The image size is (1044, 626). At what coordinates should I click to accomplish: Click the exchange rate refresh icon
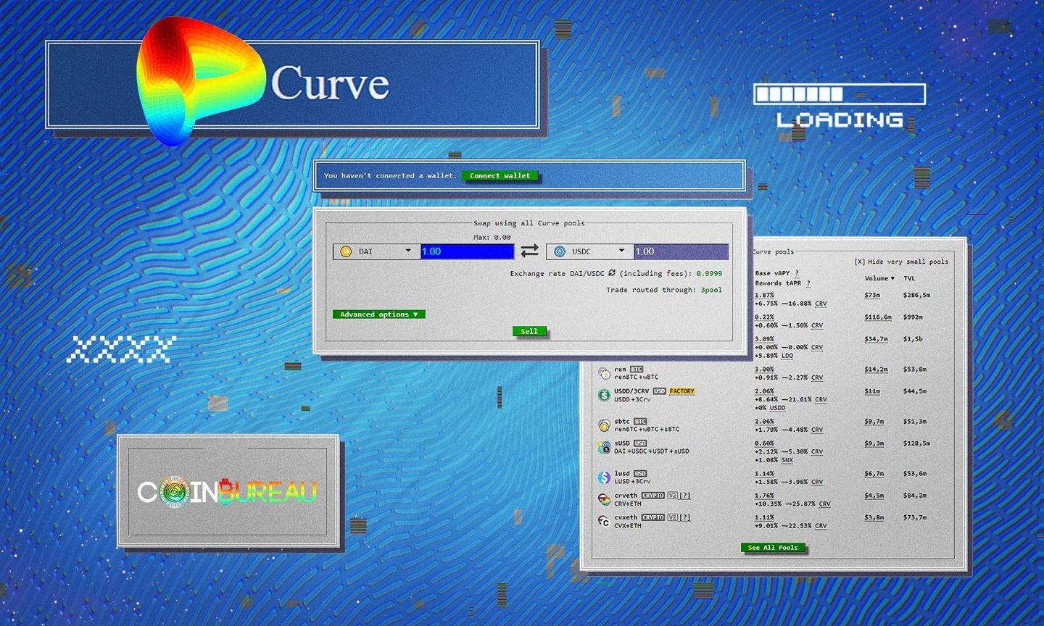pyautogui.click(x=612, y=273)
